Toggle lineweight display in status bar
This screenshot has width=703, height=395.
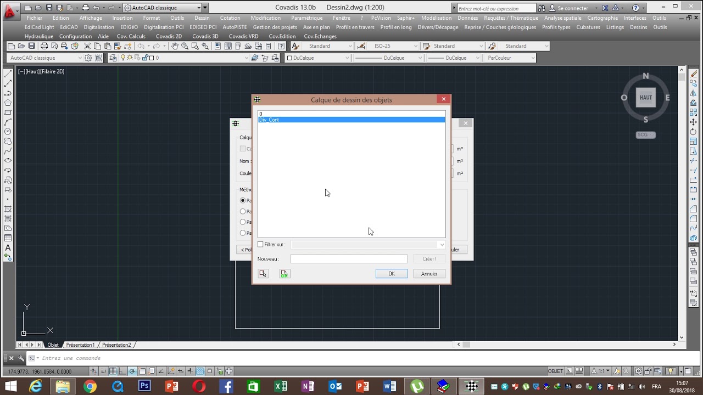click(190, 371)
